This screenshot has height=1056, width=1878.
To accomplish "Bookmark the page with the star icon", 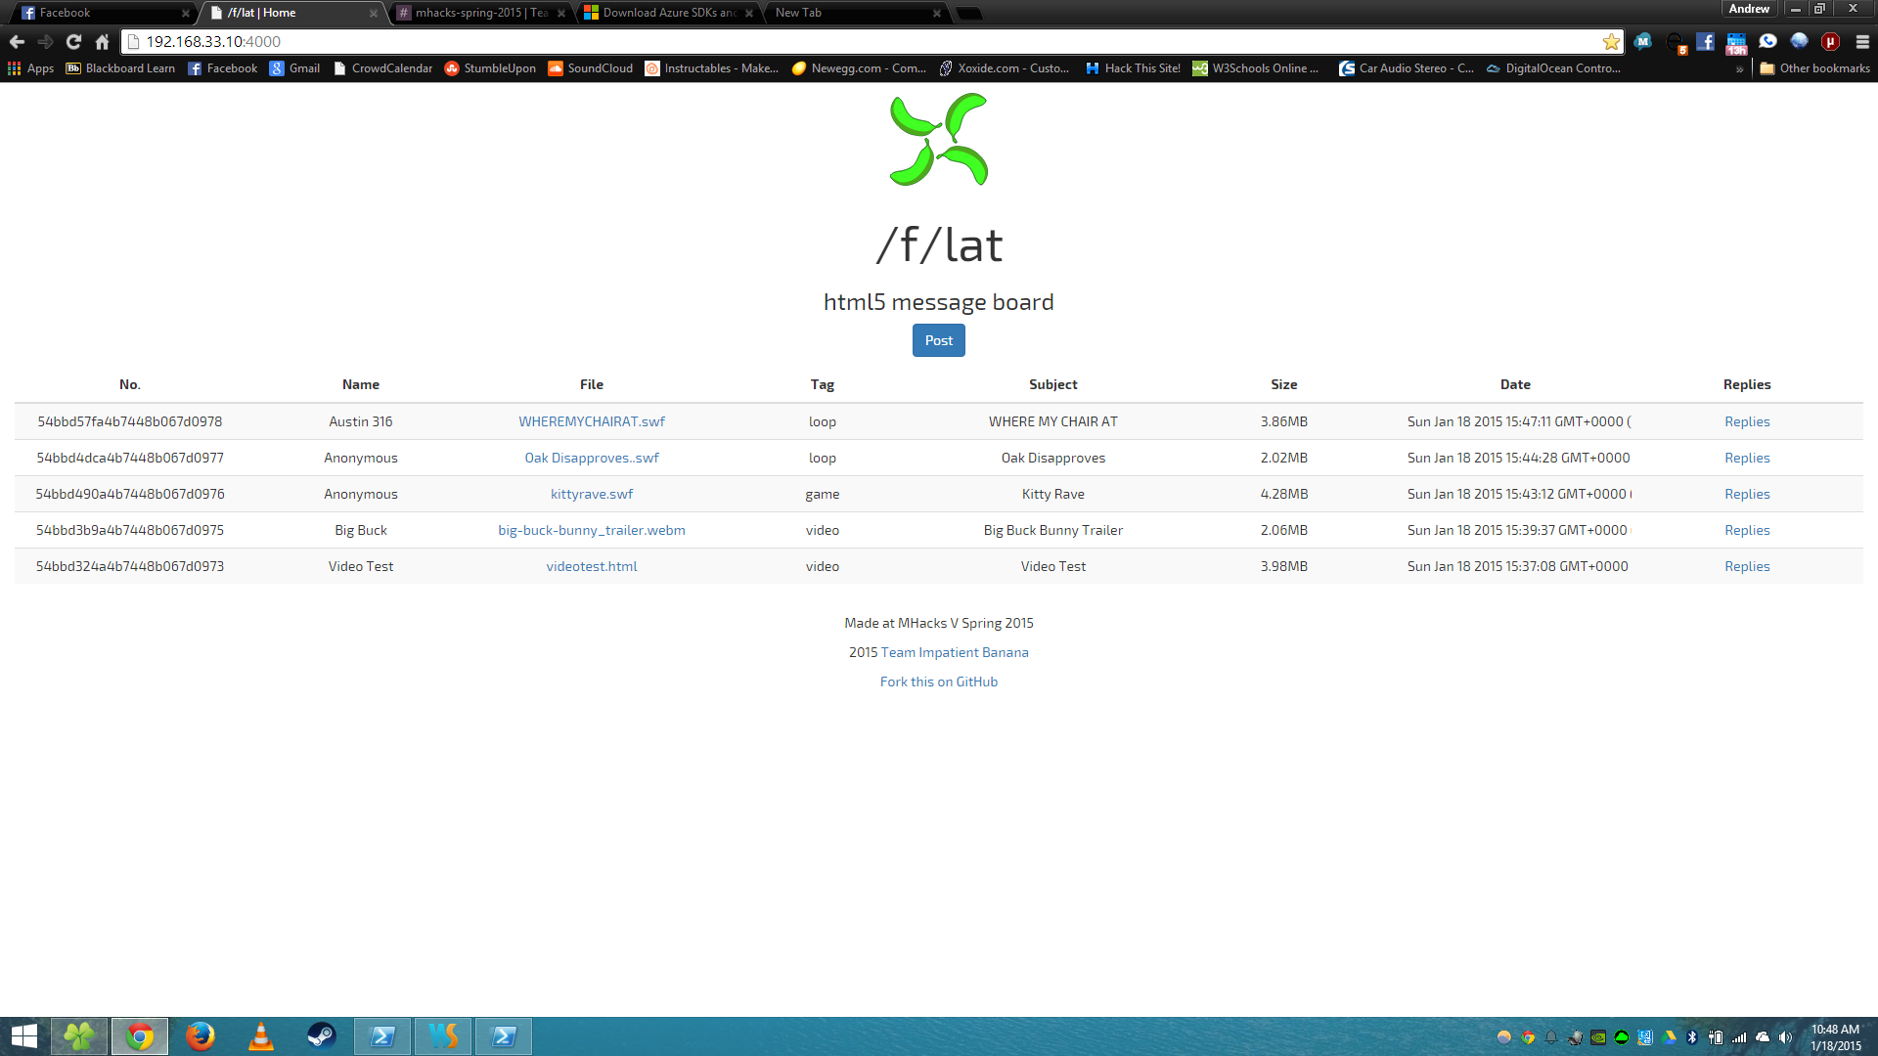I will (1610, 41).
